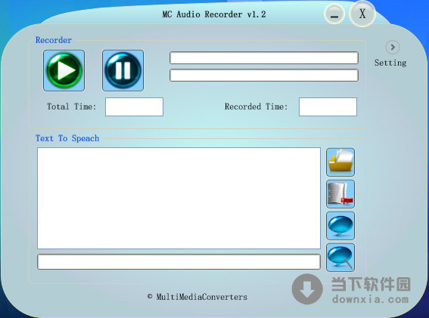Clear text using the document delete icon
Viewport: 429px width, 318px height.
click(340, 194)
